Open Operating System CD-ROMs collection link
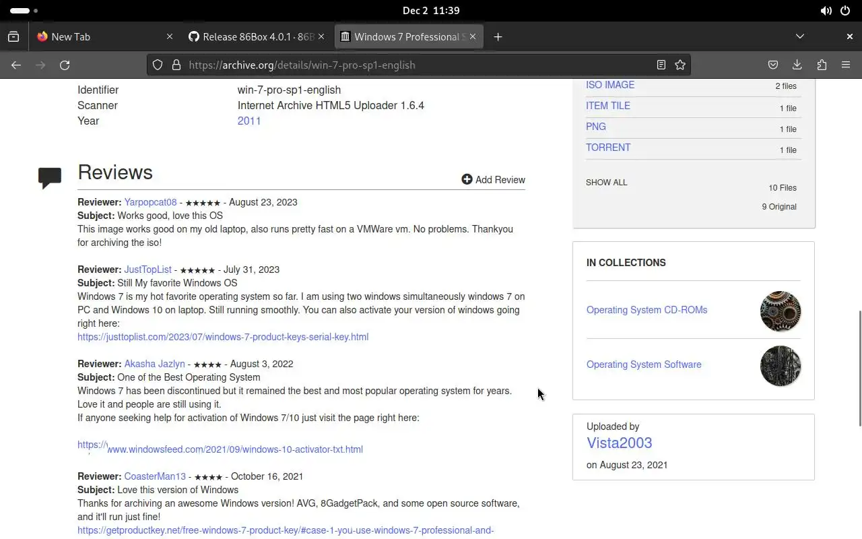The height and width of the screenshot is (539, 862). (x=646, y=310)
